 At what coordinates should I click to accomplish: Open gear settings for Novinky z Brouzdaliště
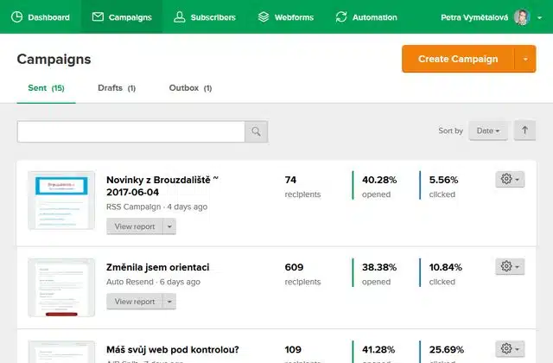click(x=510, y=179)
